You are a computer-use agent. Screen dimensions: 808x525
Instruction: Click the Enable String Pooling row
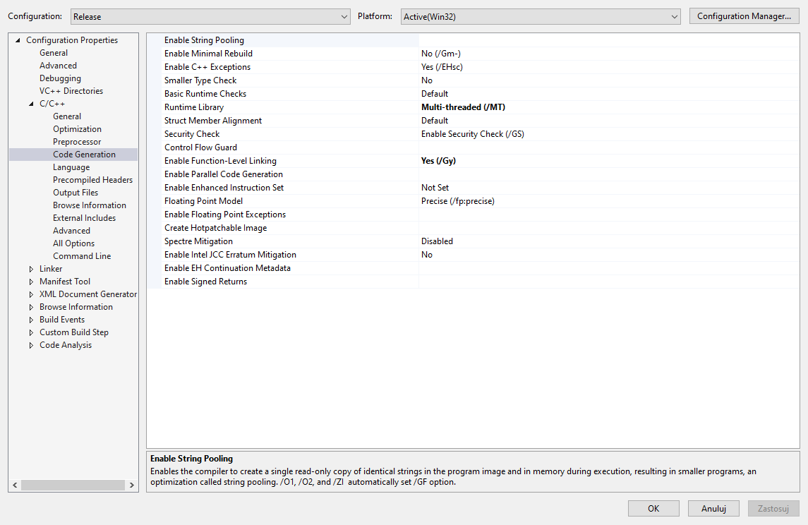click(282, 40)
